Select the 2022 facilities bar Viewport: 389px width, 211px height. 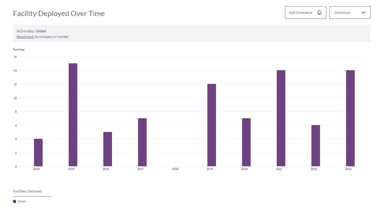coord(316,146)
